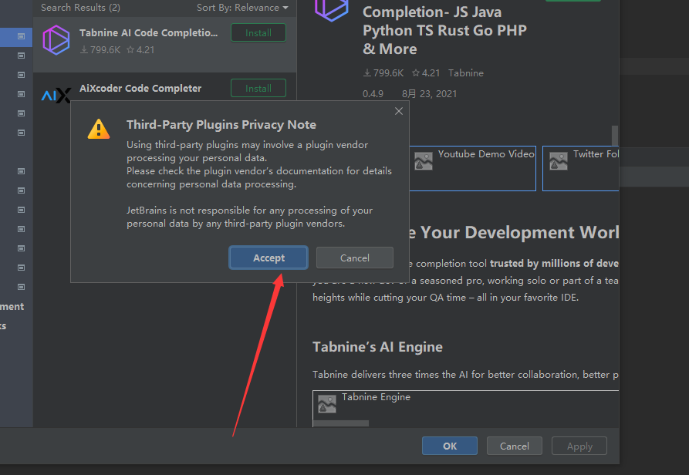Click the plugin description horizontal scrollbar
The width and height of the screenshot is (689, 475).
[x=341, y=423]
